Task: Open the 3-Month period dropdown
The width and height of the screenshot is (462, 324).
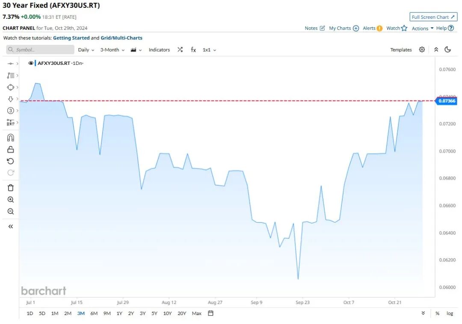Action: 112,50
